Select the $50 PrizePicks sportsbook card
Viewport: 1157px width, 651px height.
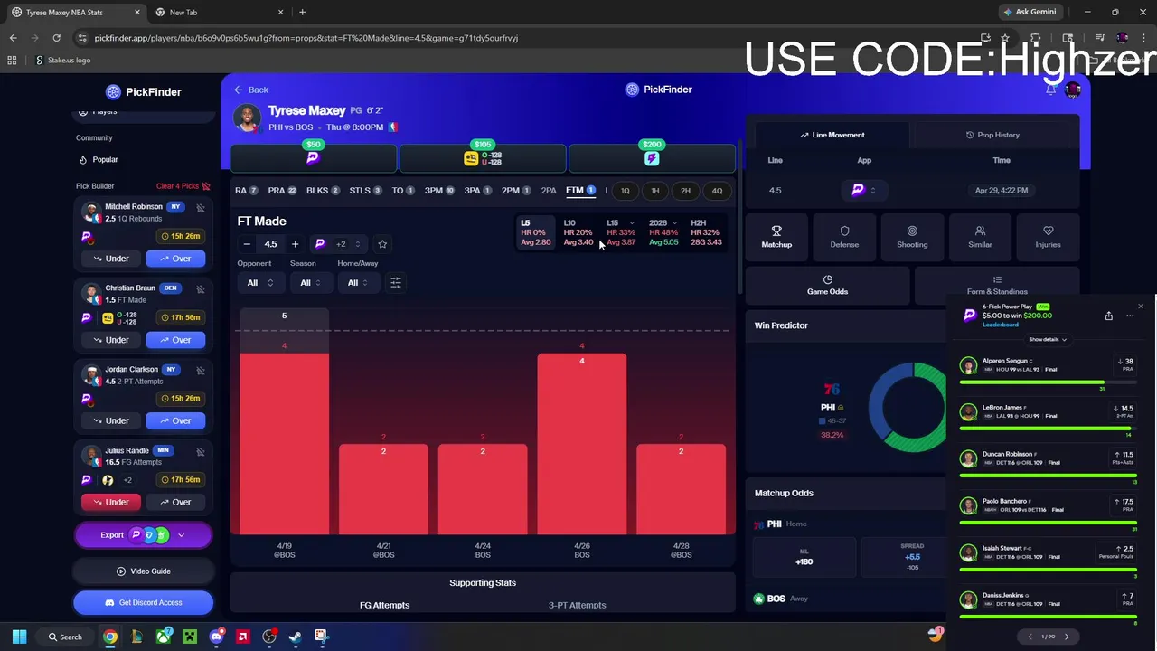tap(313, 157)
